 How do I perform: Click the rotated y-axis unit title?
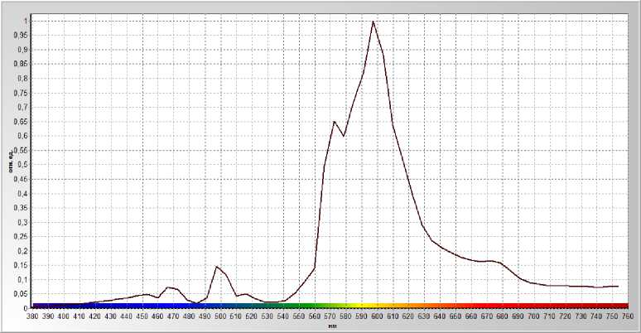[11, 161]
